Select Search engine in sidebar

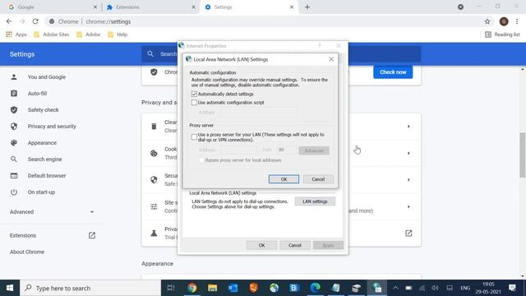44,159
